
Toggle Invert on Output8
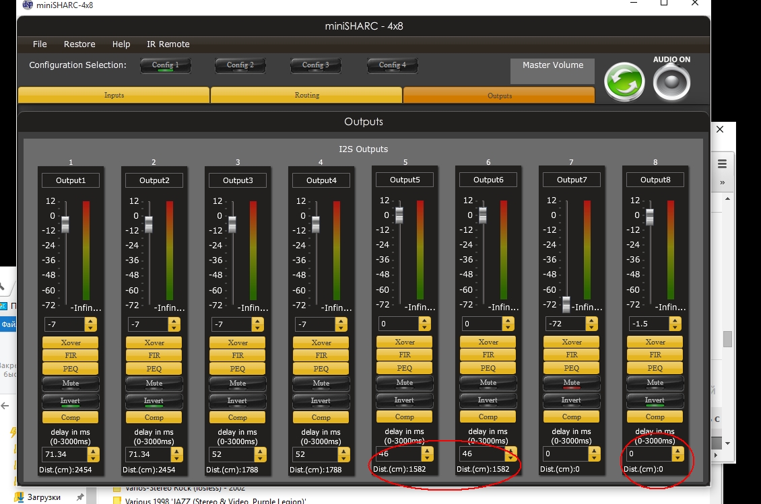[655, 400]
